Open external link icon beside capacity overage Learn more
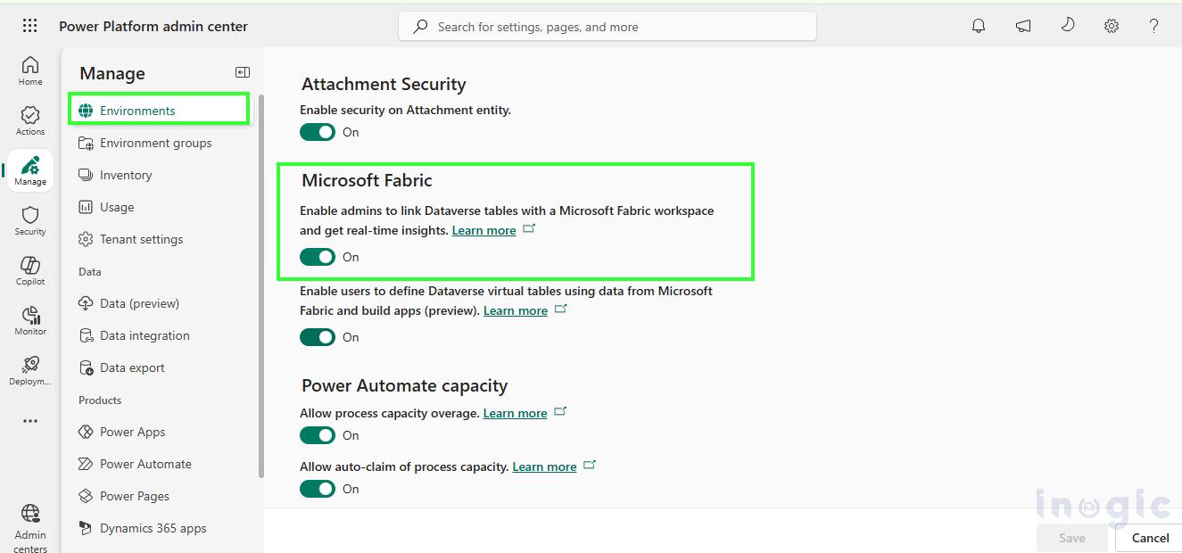Image resolution: width=1182 pixels, height=553 pixels. [x=560, y=412]
